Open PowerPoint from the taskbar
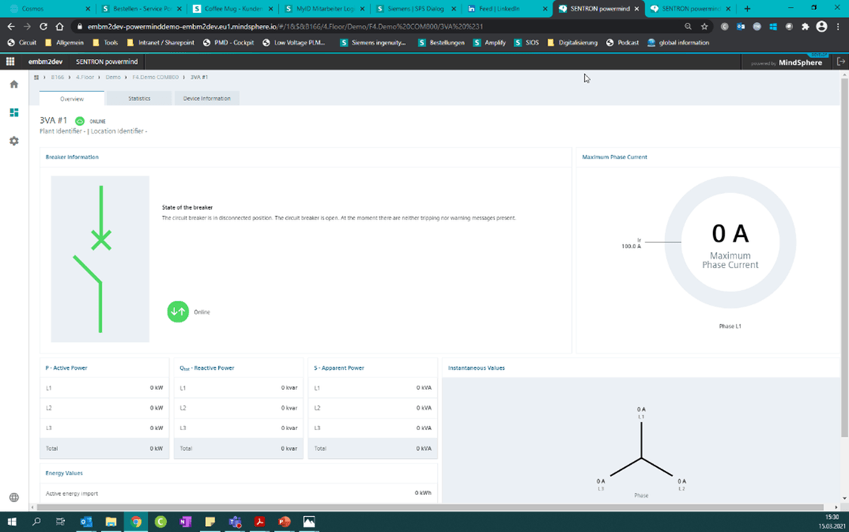Image resolution: width=849 pixels, height=532 pixels. click(285, 521)
